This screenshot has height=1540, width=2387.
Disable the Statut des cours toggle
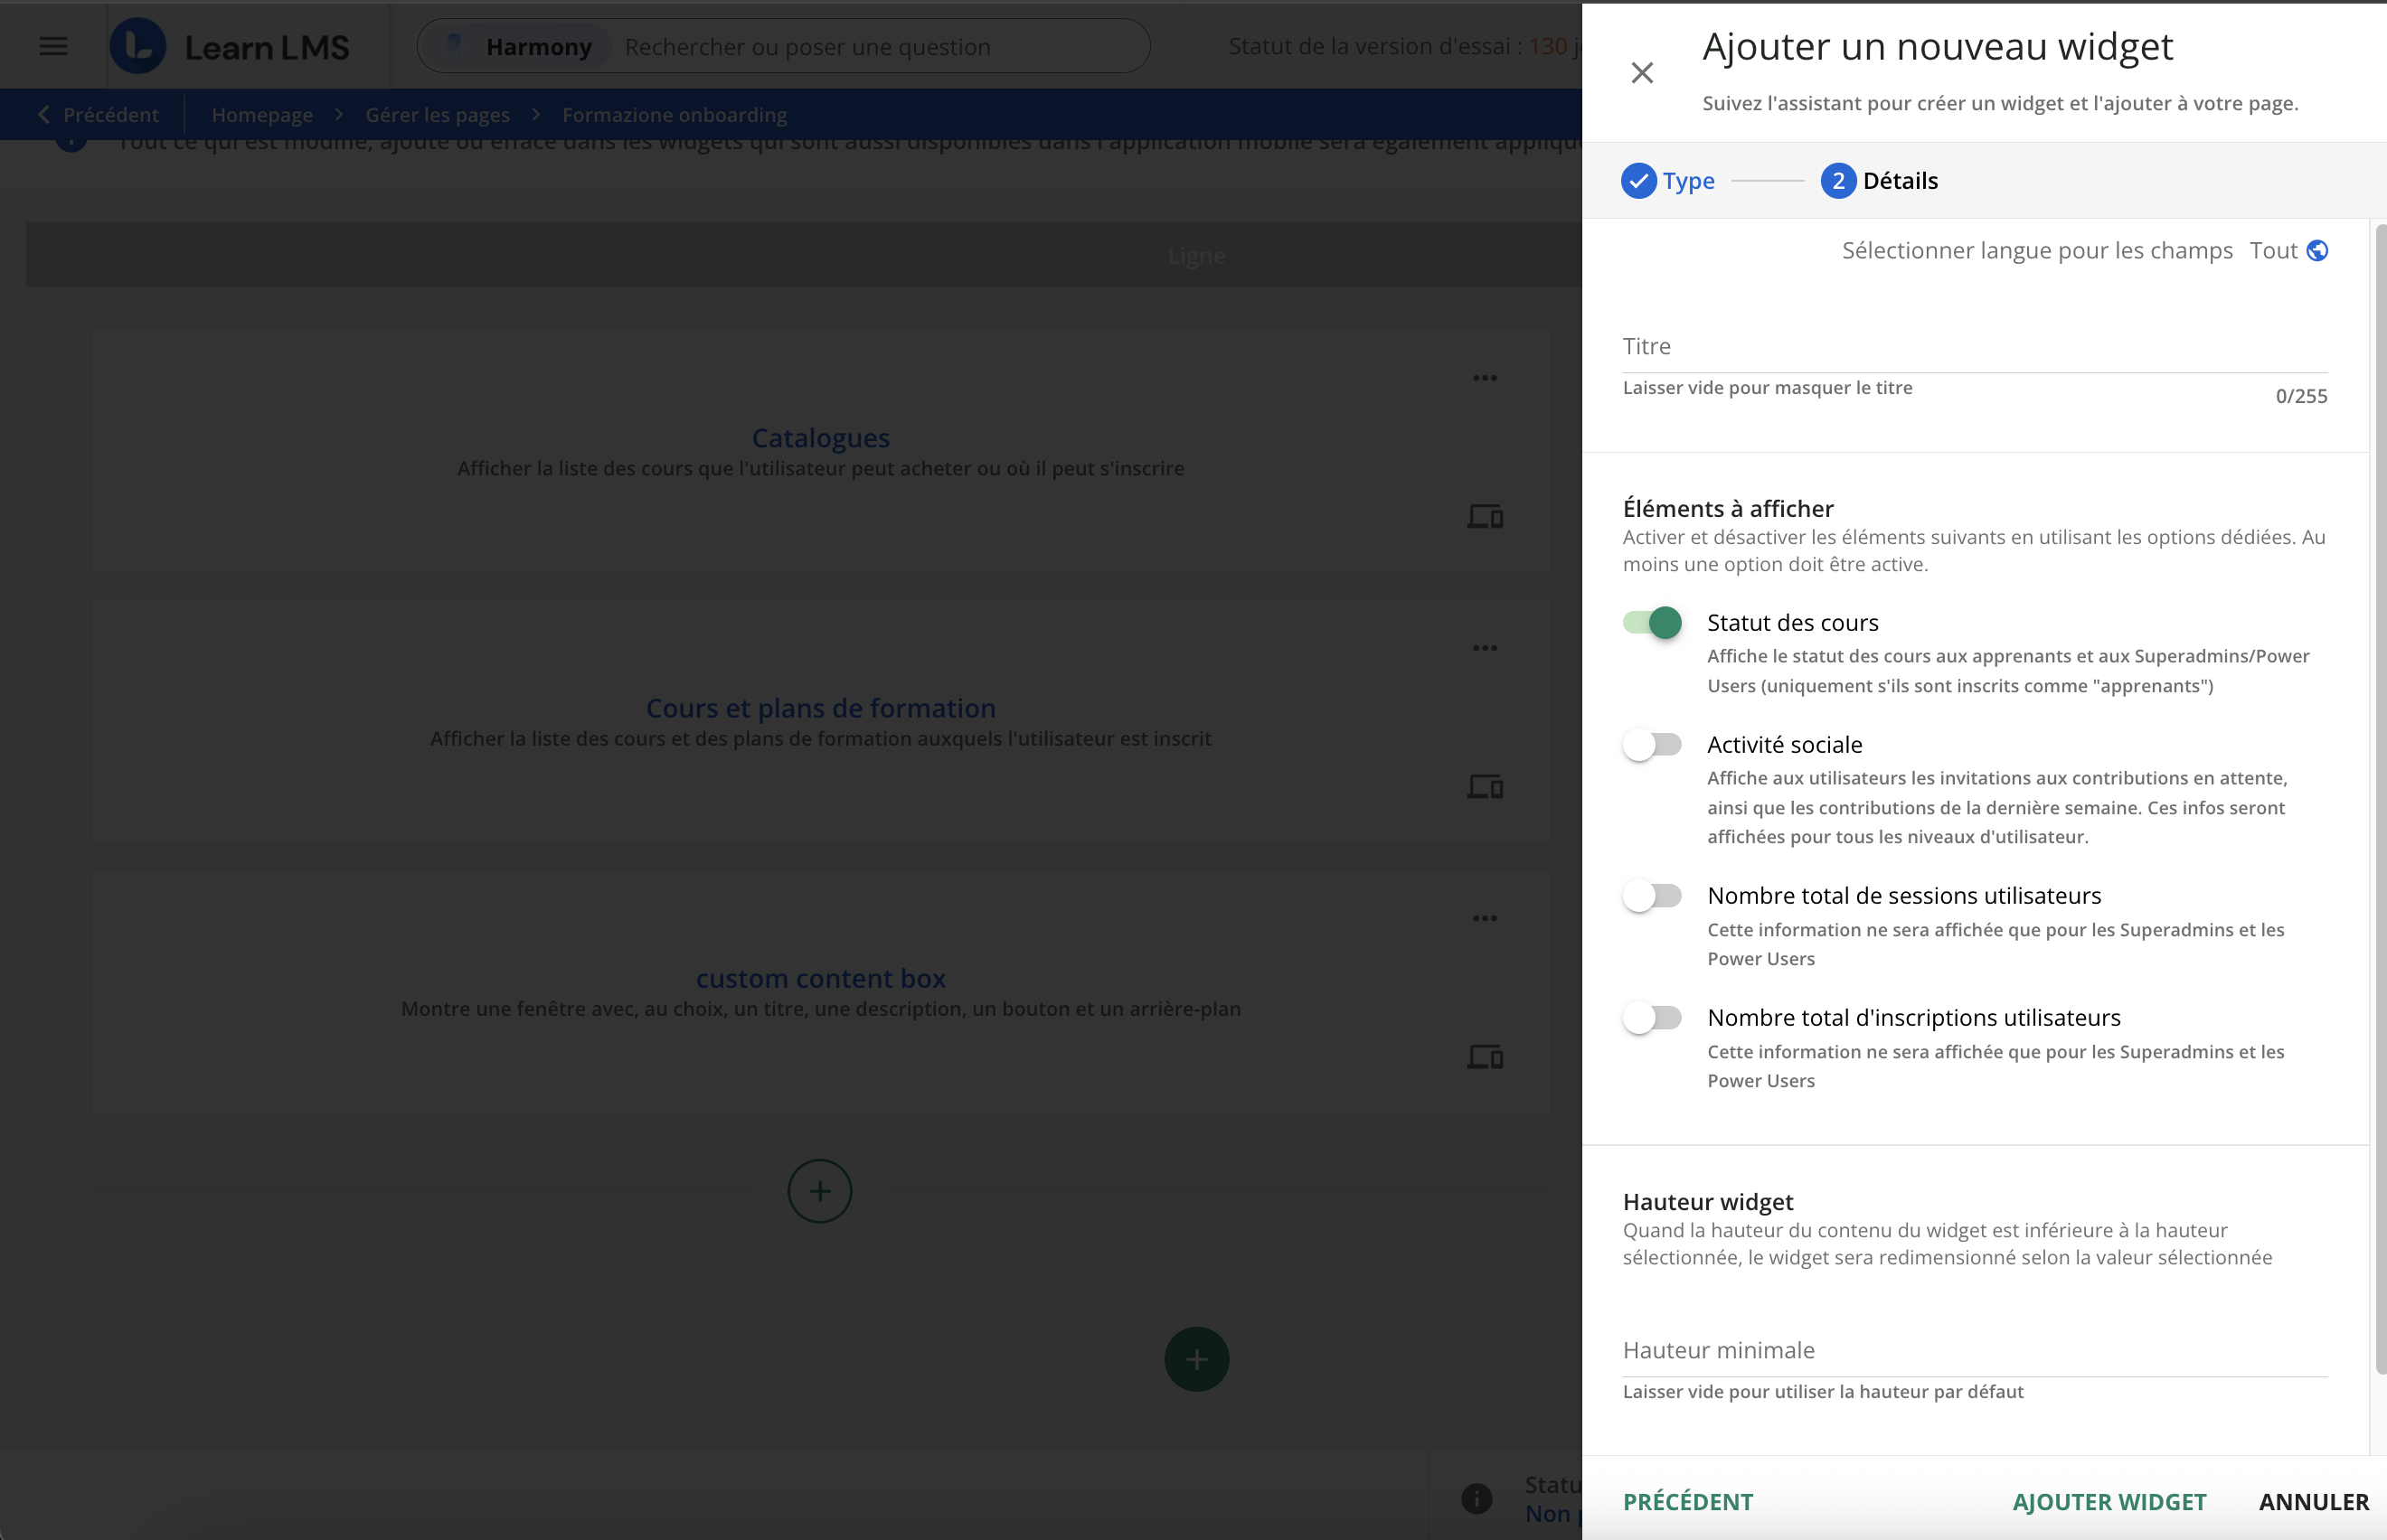[x=1653, y=623]
